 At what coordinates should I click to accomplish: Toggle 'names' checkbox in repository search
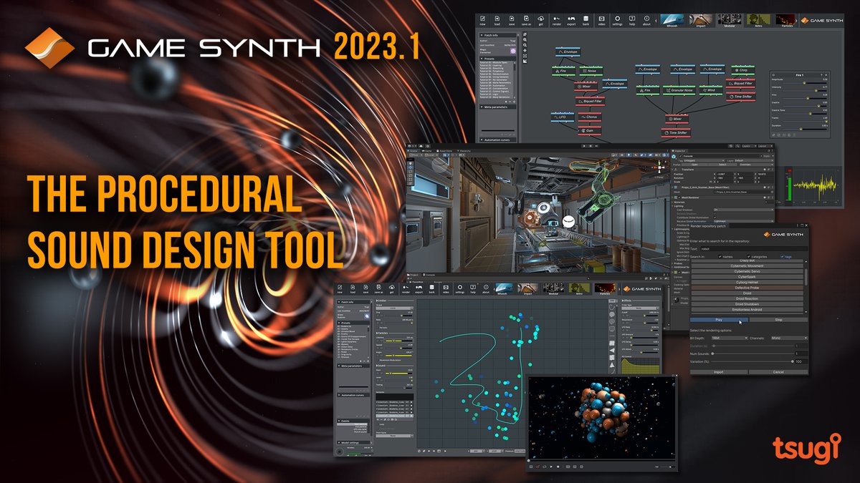[x=719, y=256]
